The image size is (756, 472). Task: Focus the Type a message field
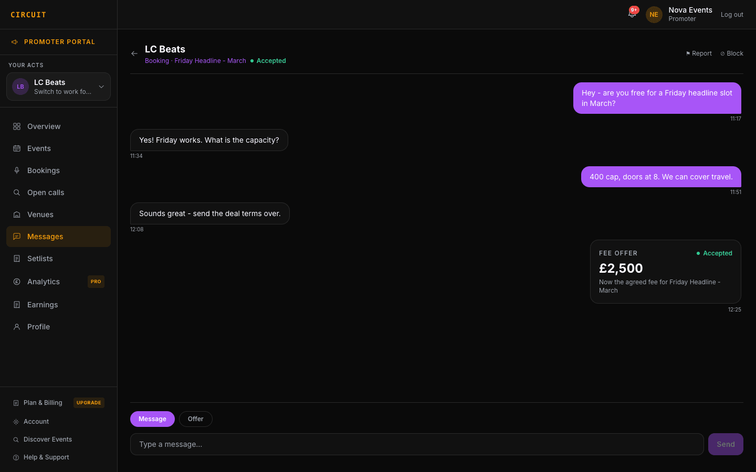(417, 444)
